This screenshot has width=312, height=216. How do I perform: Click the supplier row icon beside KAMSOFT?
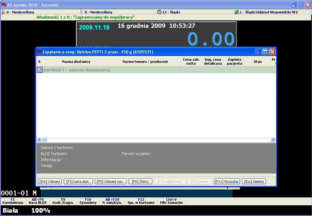coord(40,70)
